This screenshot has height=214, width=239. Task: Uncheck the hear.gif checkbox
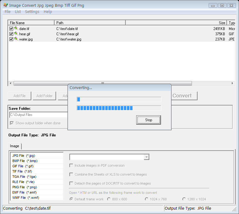(11, 34)
